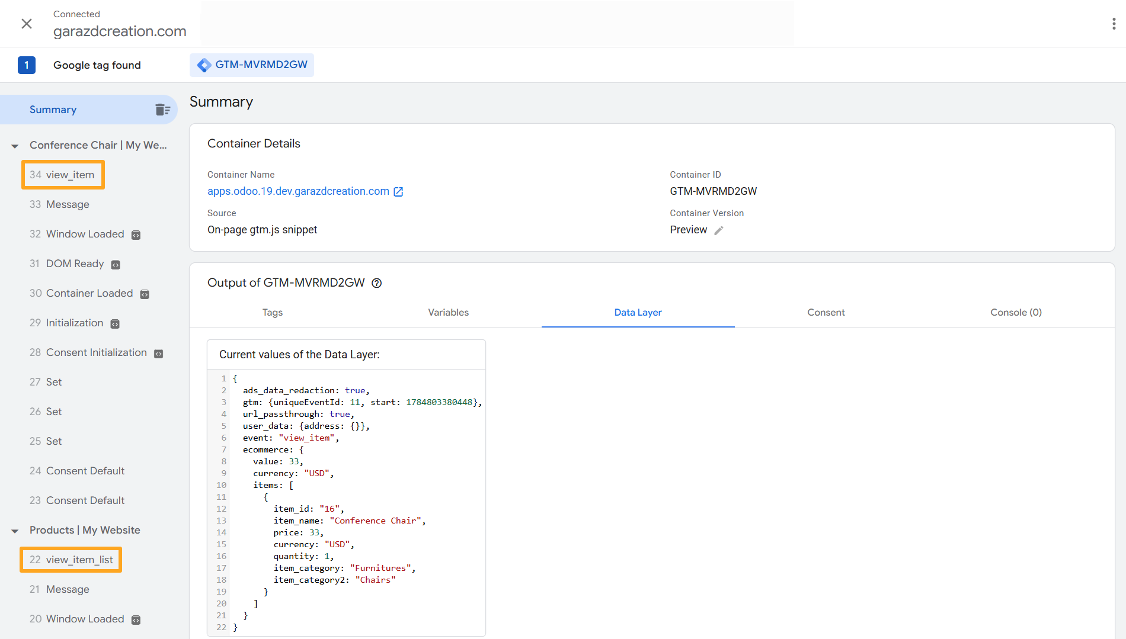Switch to the Consent tab

tap(826, 312)
